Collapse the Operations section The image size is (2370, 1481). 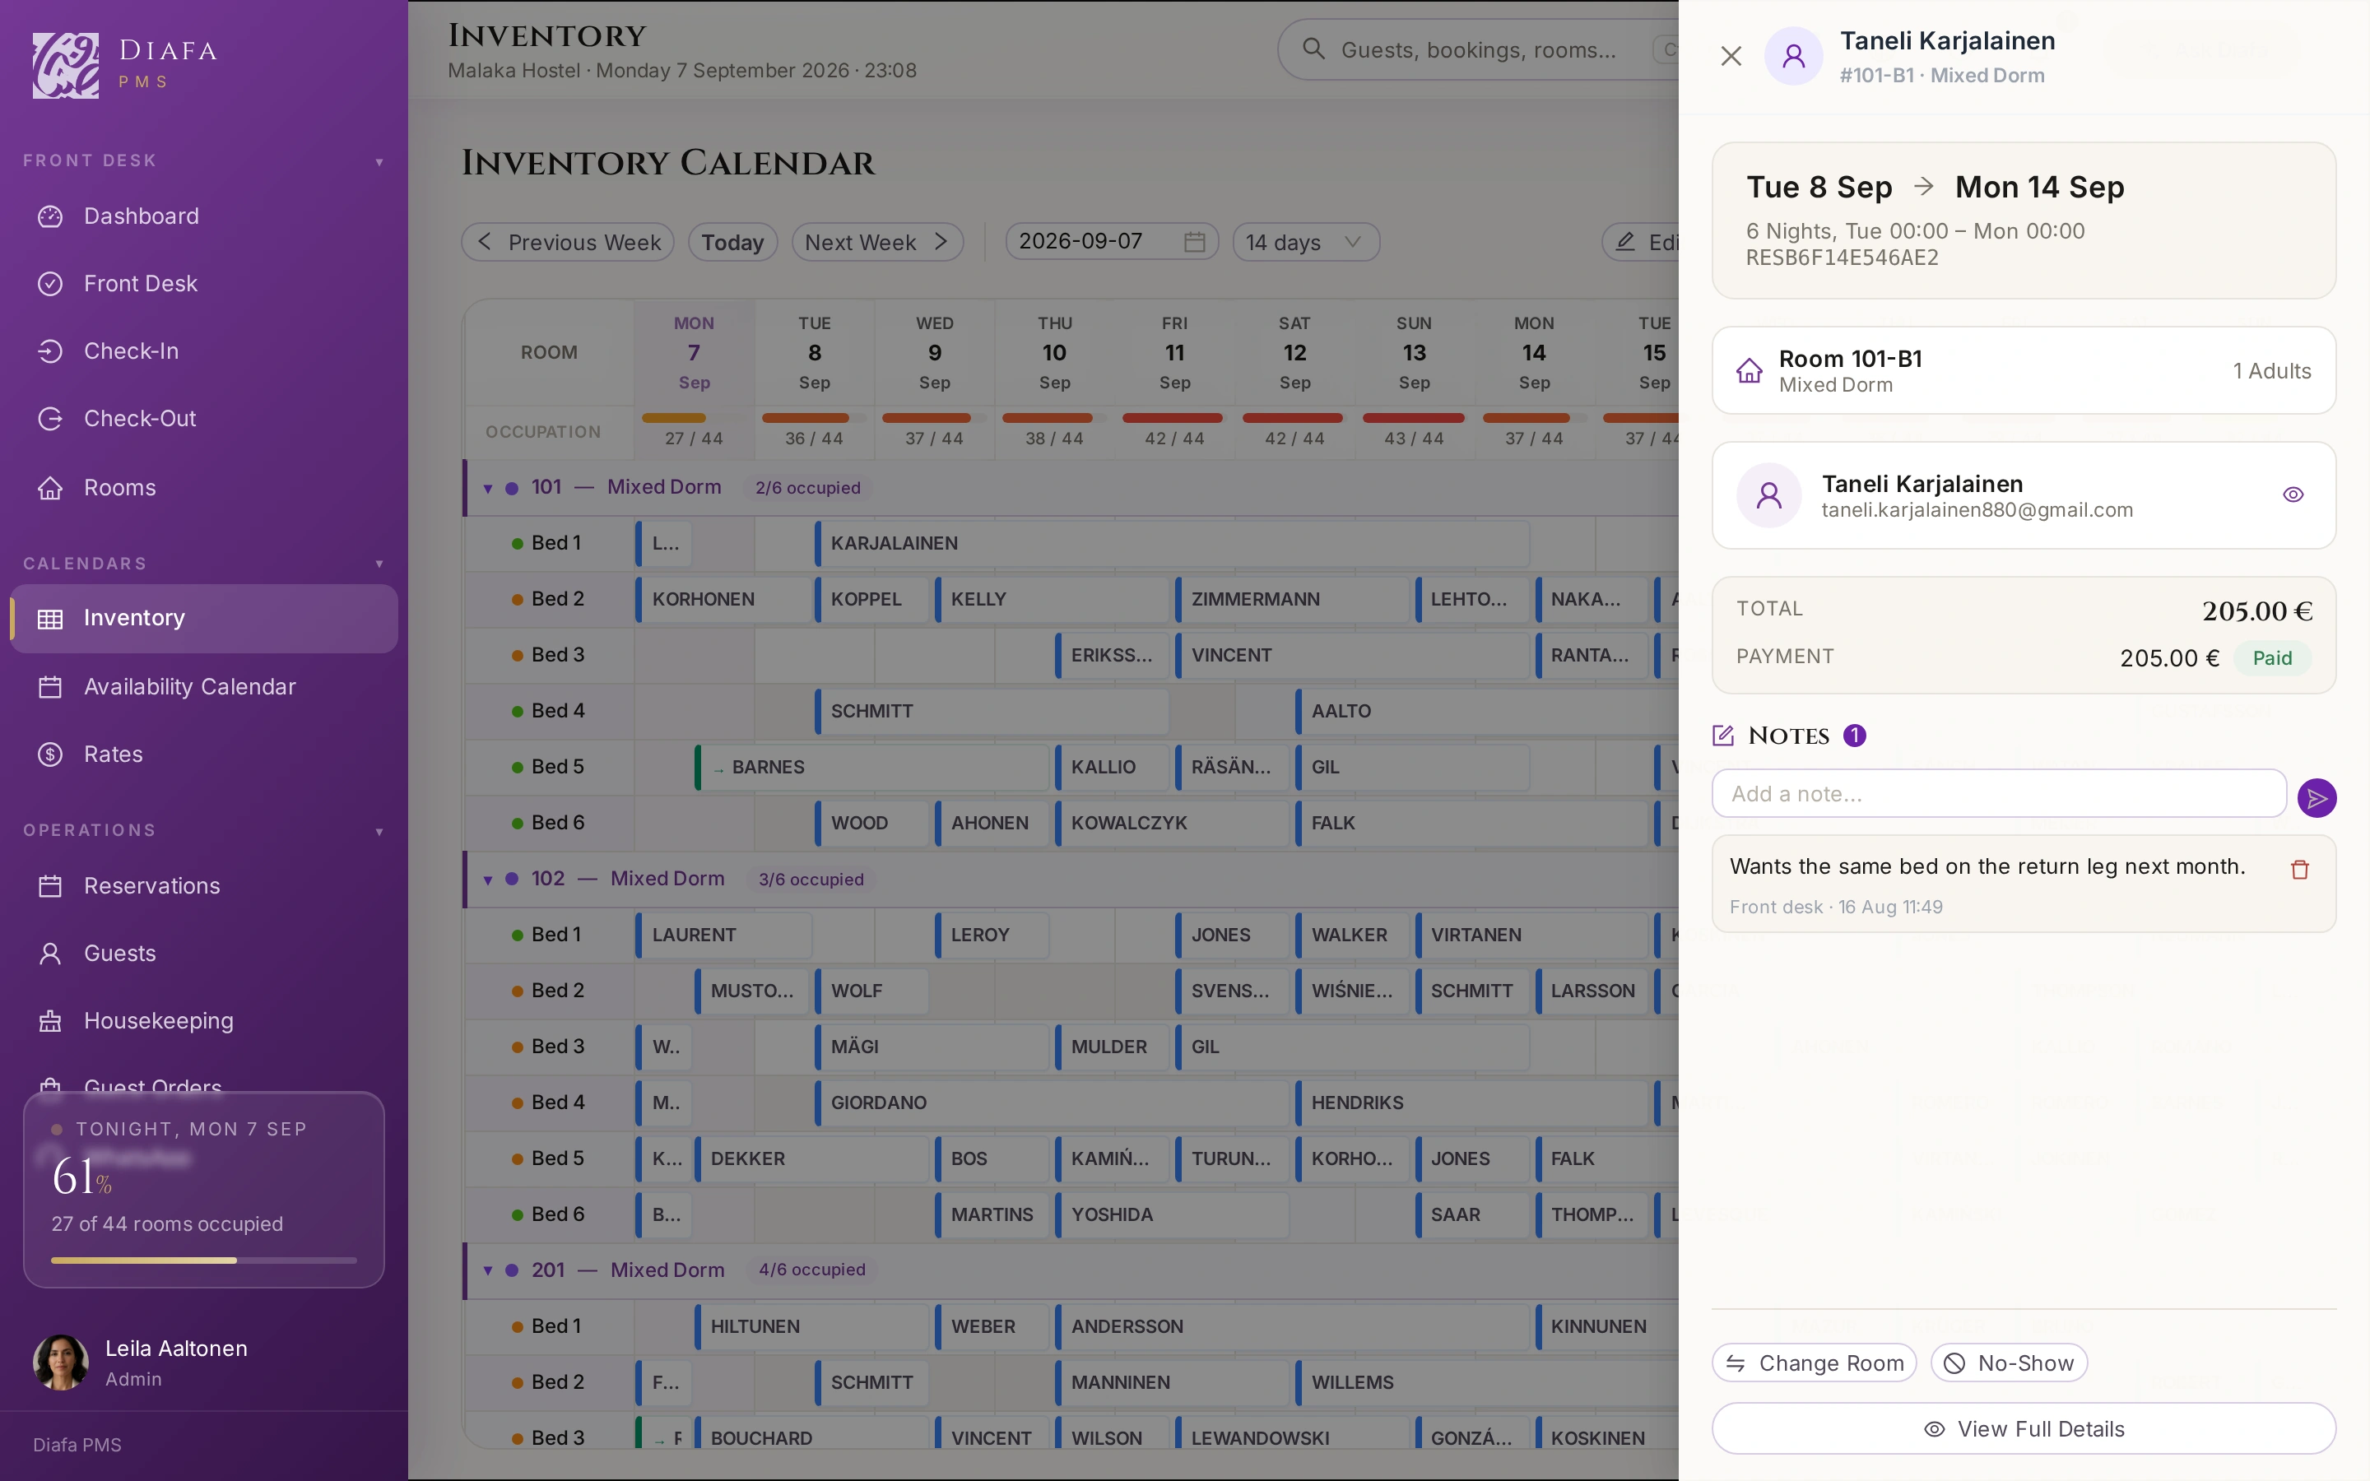(x=379, y=832)
